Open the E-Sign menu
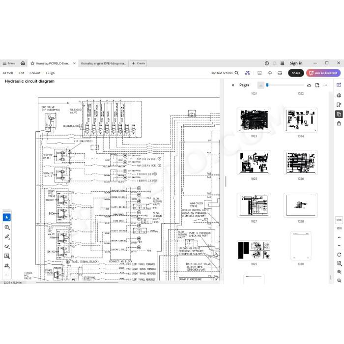Image resolution: width=344 pixels, height=344 pixels. click(50, 73)
